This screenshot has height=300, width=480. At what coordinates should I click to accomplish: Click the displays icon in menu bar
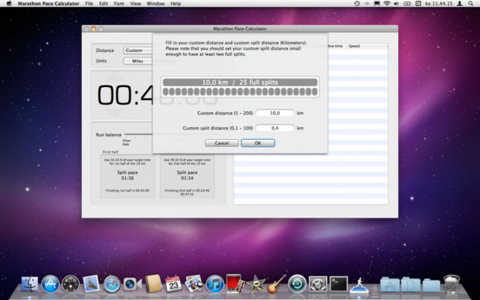point(377,4)
